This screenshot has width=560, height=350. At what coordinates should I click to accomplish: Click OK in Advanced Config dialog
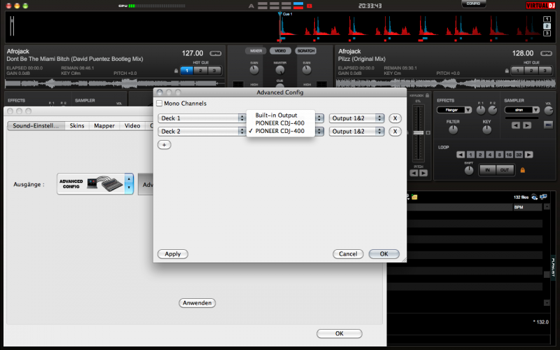pos(384,254)
